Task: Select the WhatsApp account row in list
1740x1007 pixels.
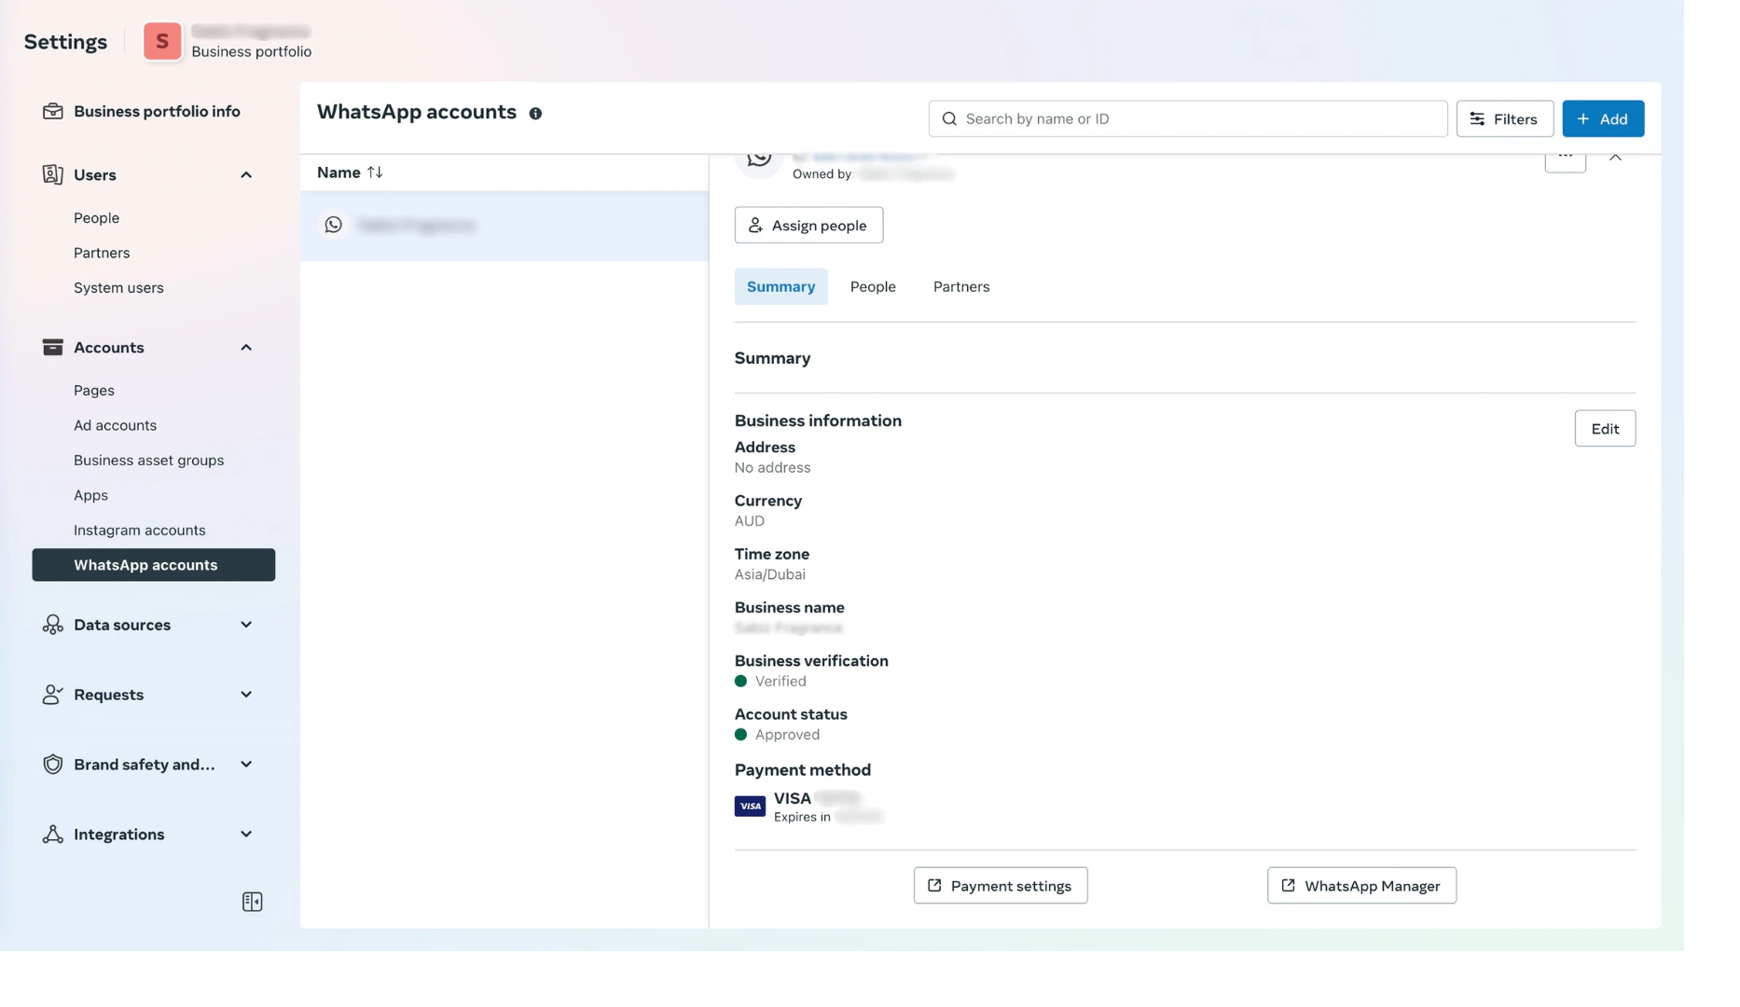Action: (x=504, y=226)
